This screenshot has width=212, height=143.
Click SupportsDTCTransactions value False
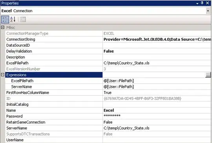pos(108,134)
